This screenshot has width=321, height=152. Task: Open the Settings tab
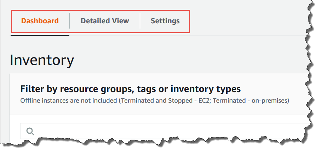click(x=165, y=21)
